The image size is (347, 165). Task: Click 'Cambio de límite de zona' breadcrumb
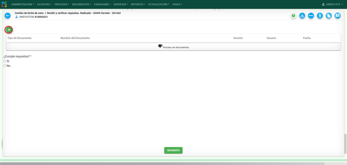[x=29, y=13]
